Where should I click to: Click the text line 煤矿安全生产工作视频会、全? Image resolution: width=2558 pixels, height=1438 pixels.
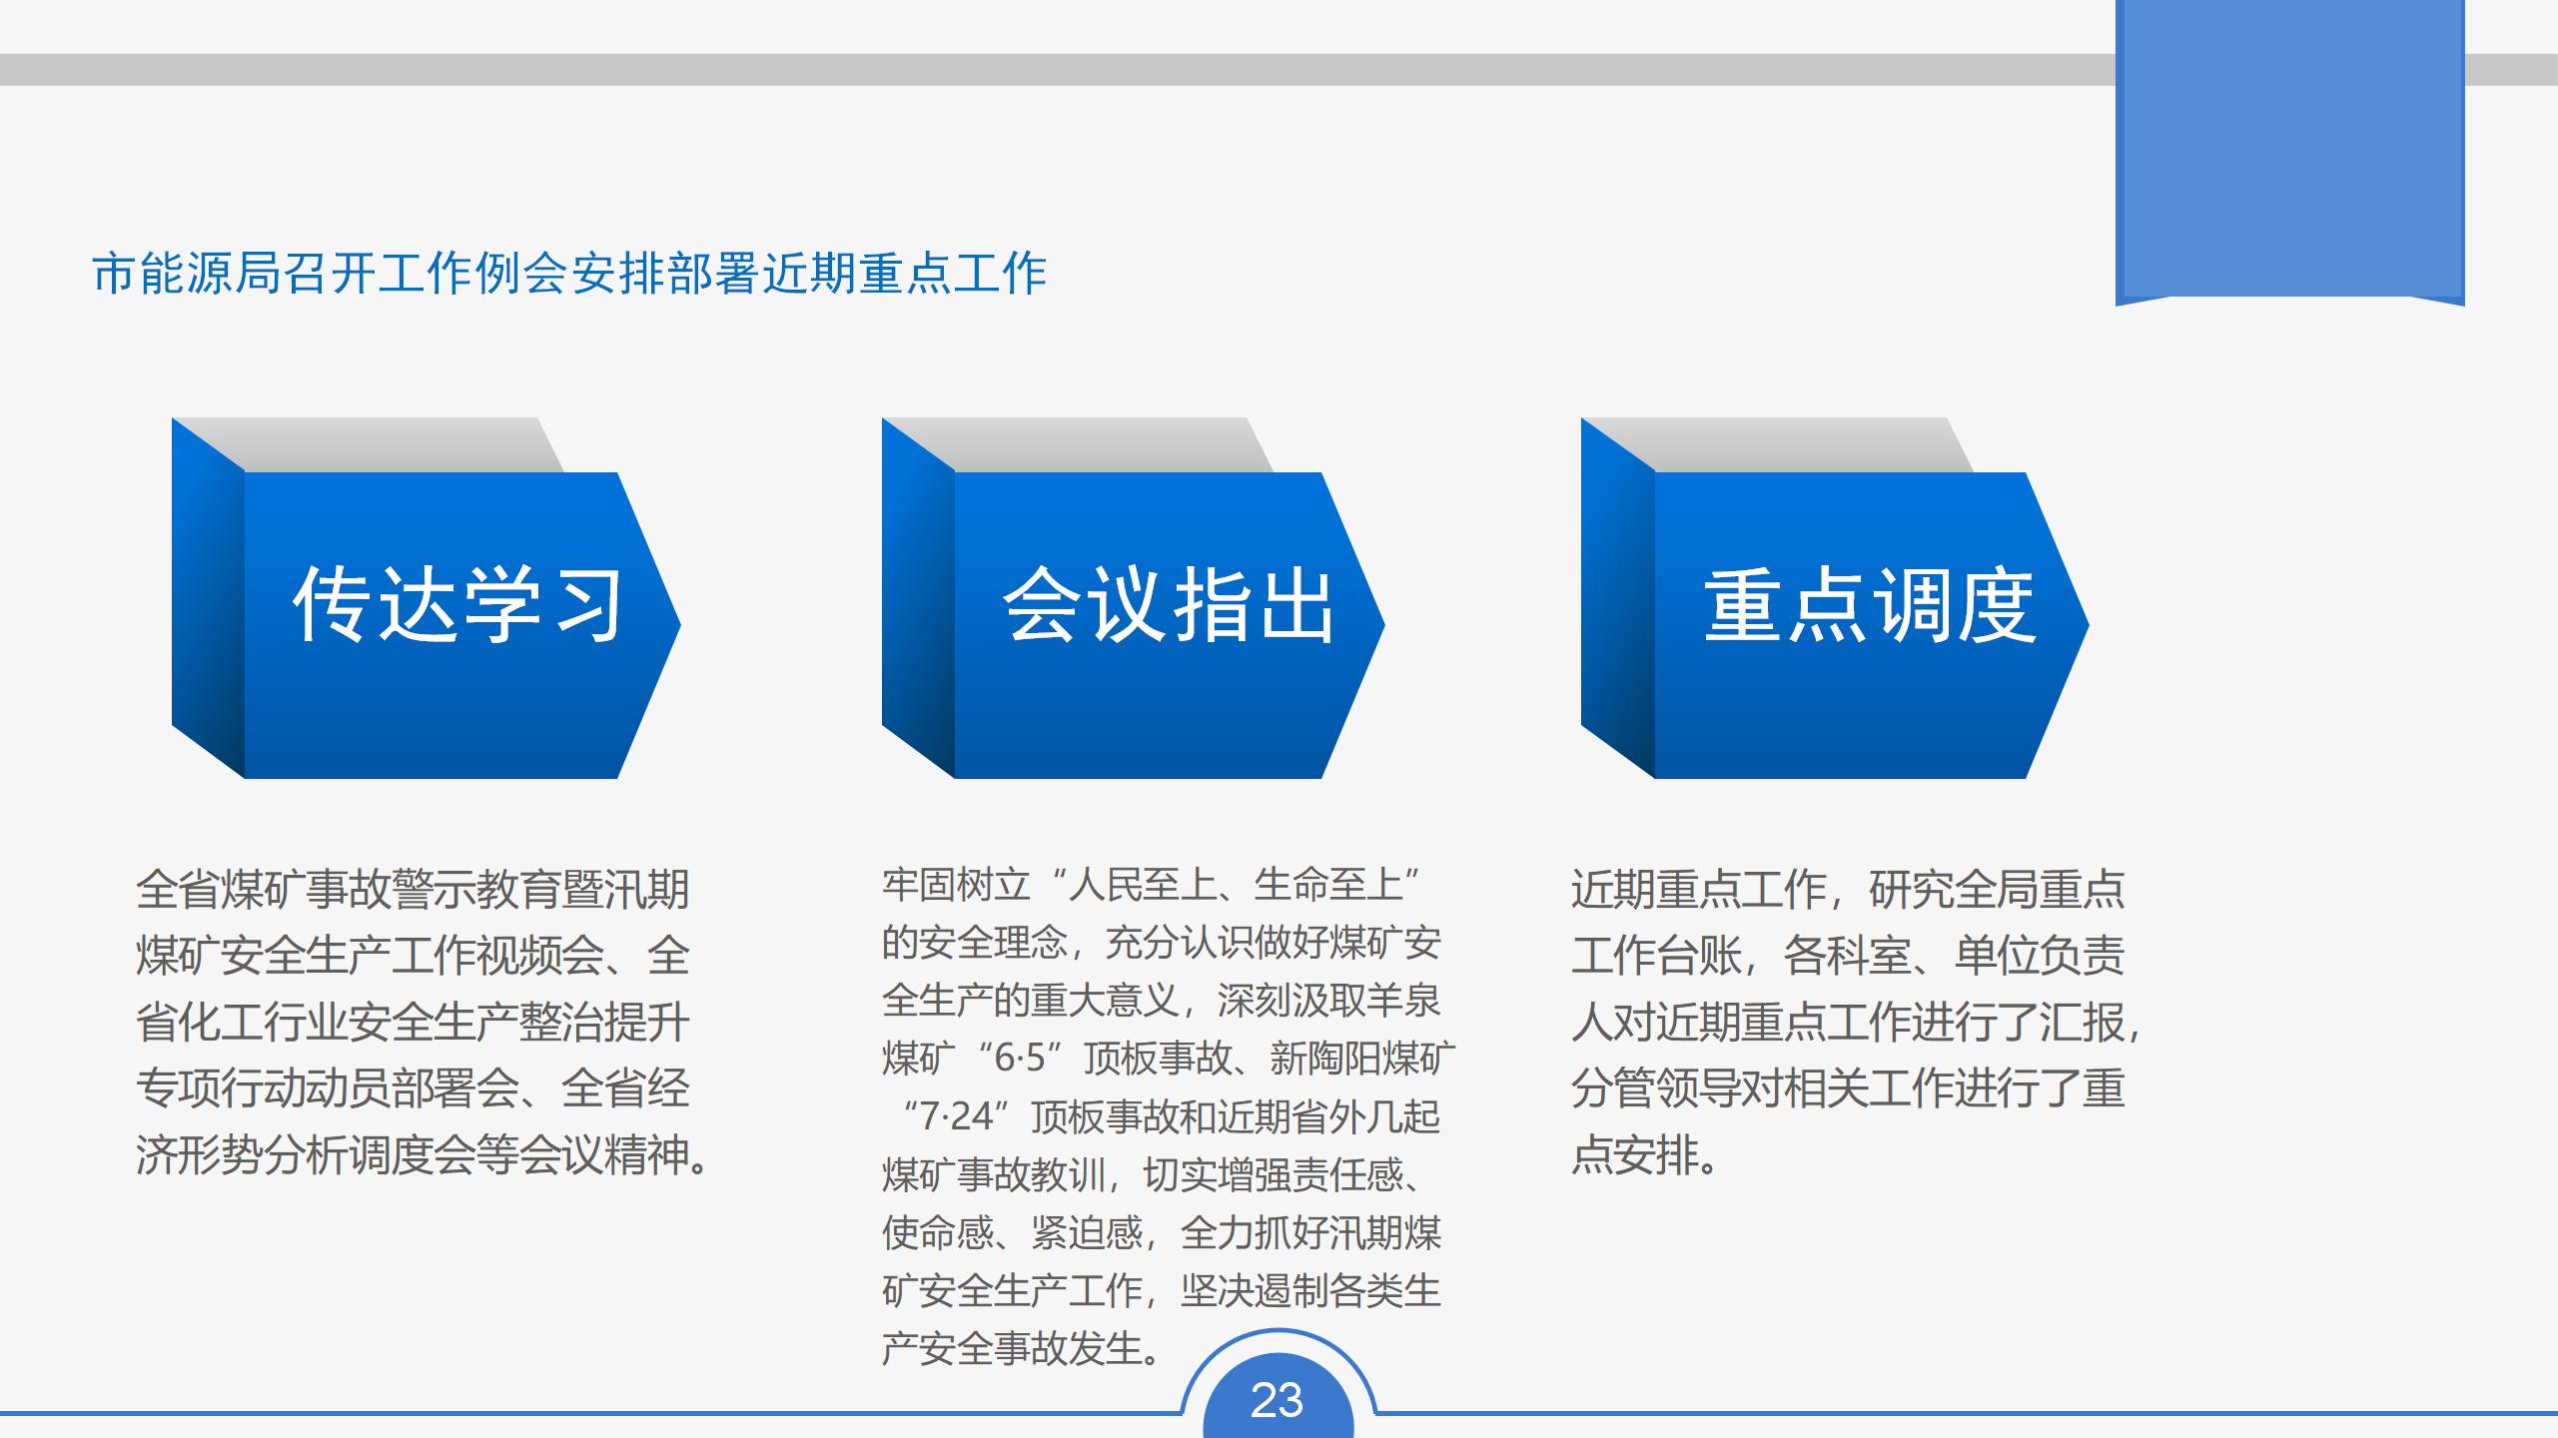(413, 956)
